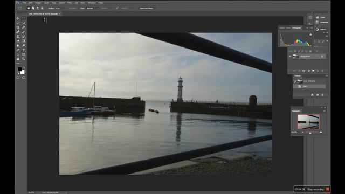
Task: Select the Quick Selection tool
Action: click(24, 23)
